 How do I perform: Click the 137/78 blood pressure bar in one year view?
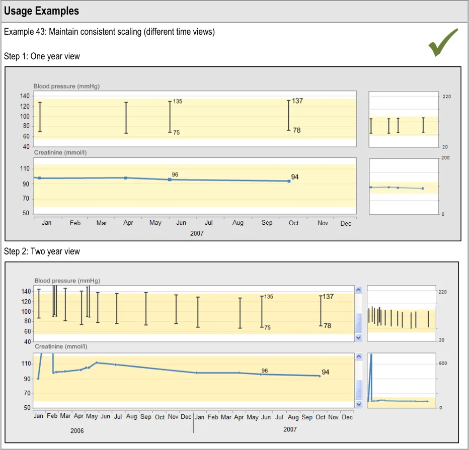[288, 115]
